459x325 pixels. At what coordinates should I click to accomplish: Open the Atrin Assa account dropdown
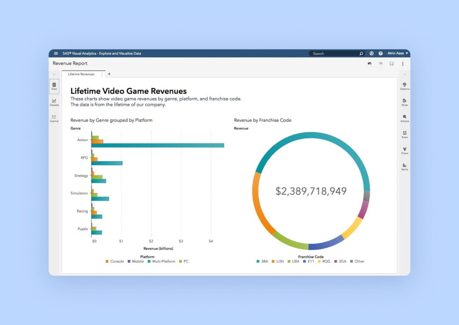pos(398,53)
